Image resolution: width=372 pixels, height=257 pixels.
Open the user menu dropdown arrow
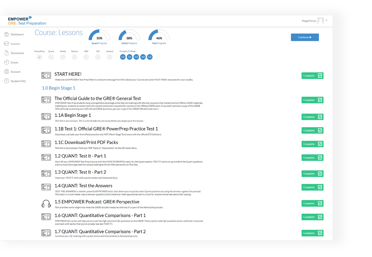326,20
